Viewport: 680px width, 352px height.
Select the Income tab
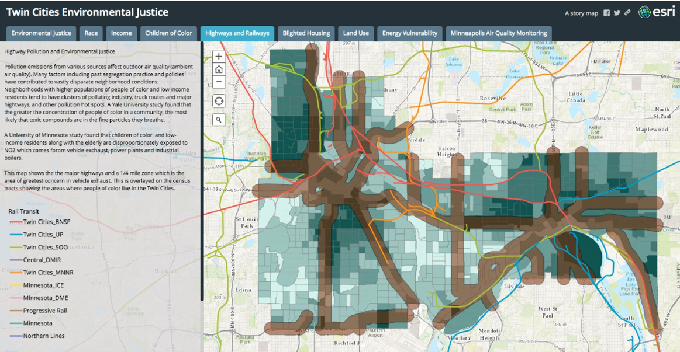pos(122,33)
